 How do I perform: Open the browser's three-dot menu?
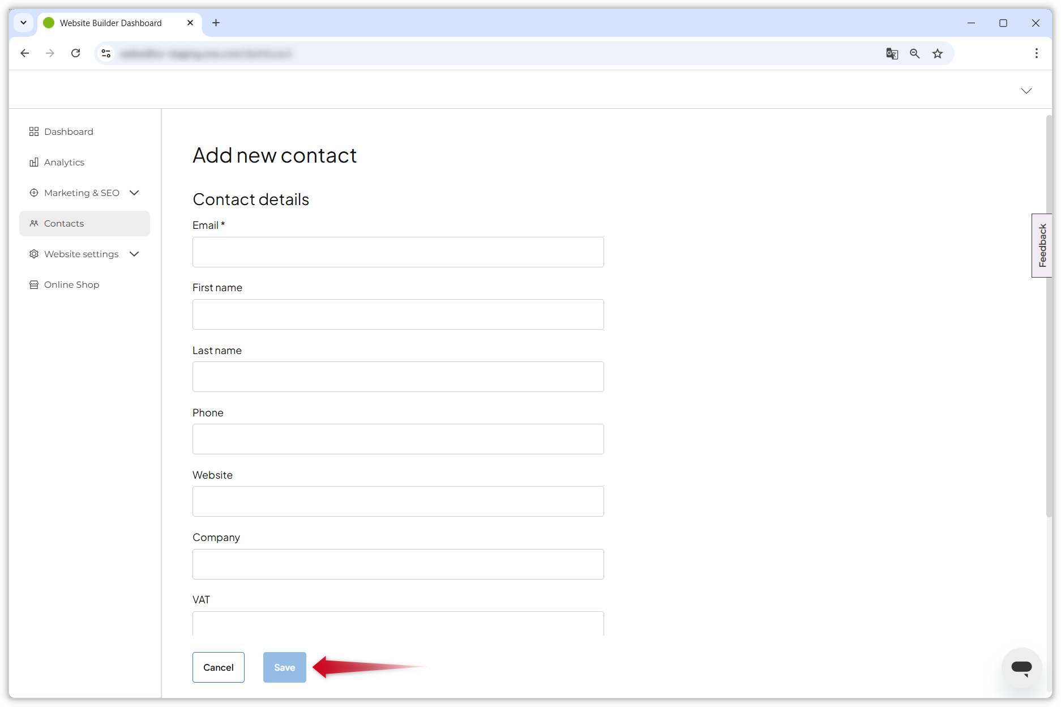click(x=1036, y=53)
